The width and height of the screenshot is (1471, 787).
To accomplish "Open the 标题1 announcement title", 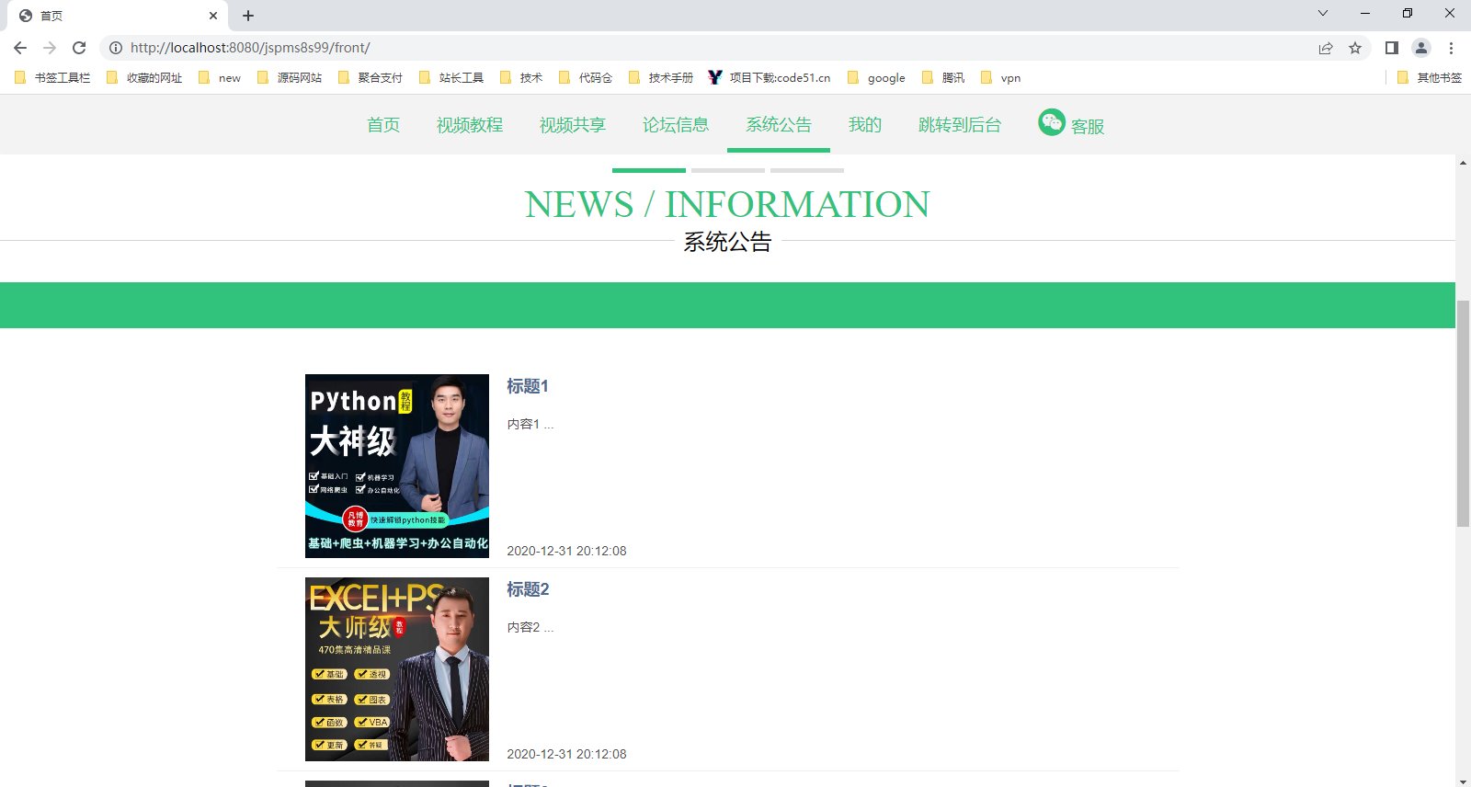I will (x=528, y=386).
